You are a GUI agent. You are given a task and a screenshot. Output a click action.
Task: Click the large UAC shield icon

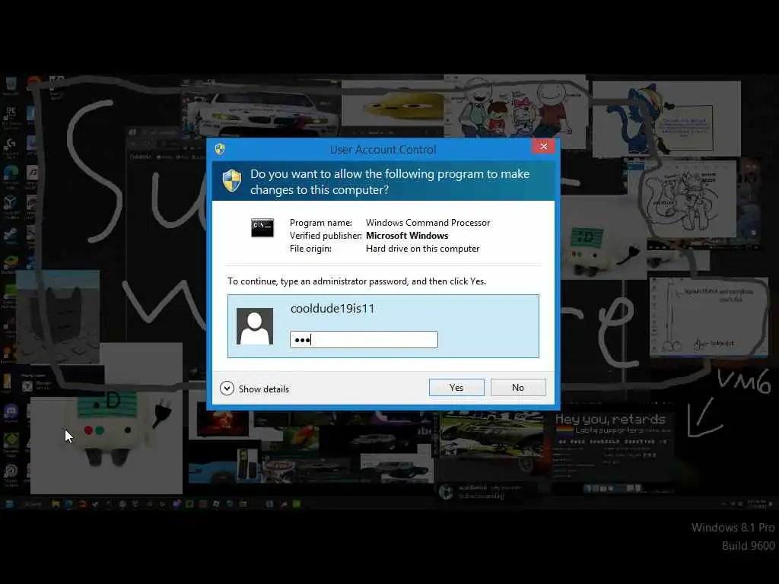(231, 180)
